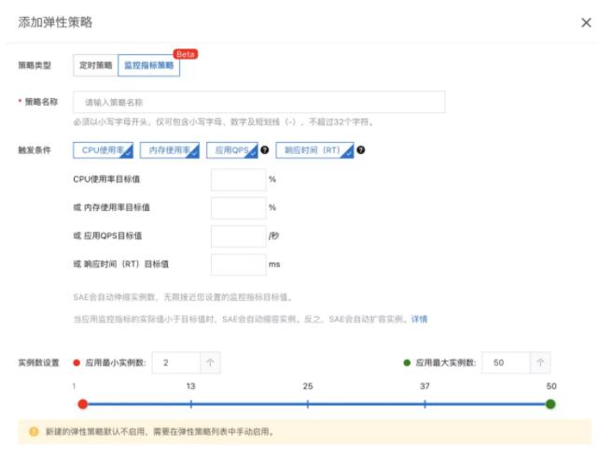Click the CPU使用率目标值 percent field
600x455 pixels.
pos(238,179)
